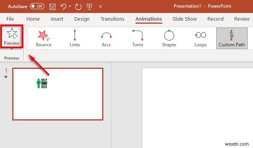Switch to the Record tab
Viewport: 253px width, 148px height.
click(x=215, y=19)
